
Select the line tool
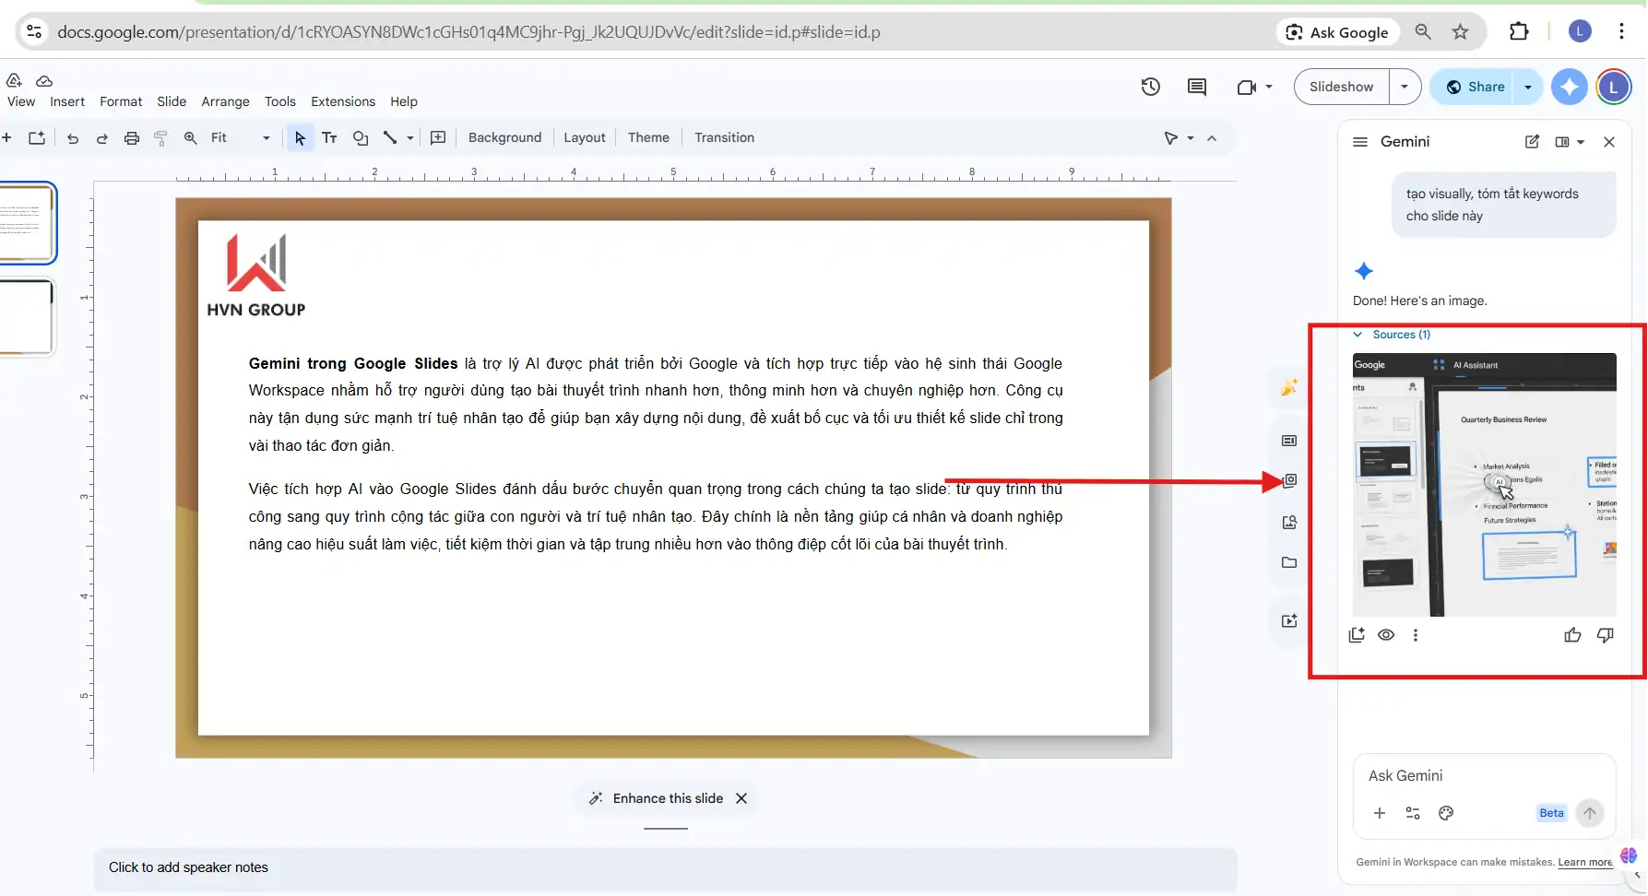[x=390, y=138]
